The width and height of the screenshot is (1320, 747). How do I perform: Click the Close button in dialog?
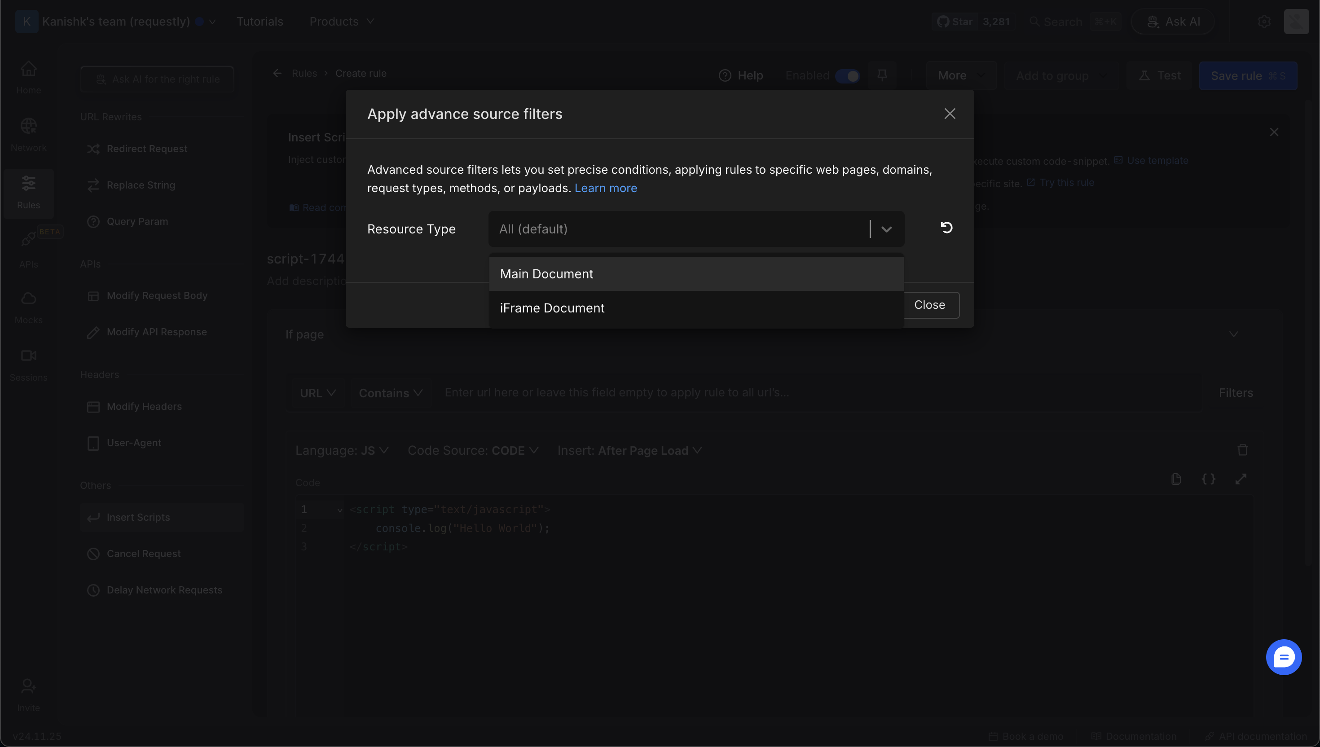pyautogui.click(x=929, y=305)
